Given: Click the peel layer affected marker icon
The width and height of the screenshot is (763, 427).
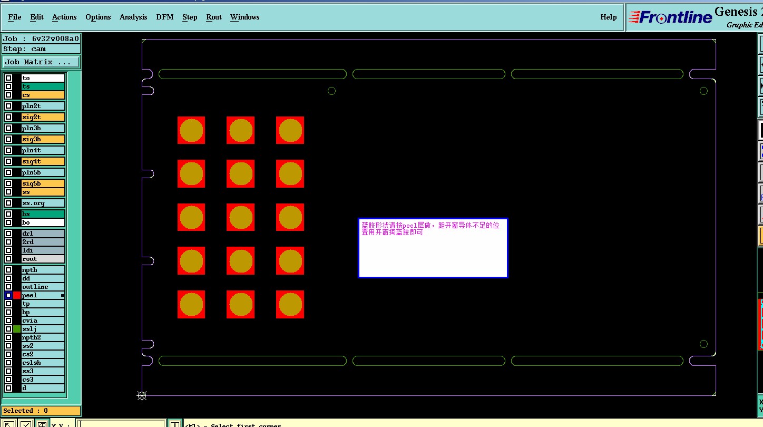Looking at the screenshot, I should [62, 296].
